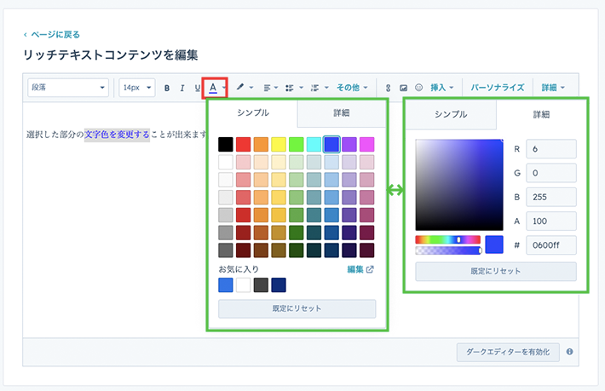Click external link icon next to 編集
605x391 pixels.
tap(370, 269)
